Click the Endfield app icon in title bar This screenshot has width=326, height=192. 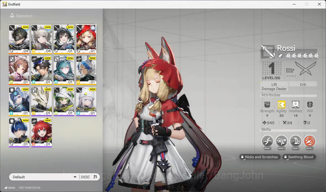[x=5, y=4]
